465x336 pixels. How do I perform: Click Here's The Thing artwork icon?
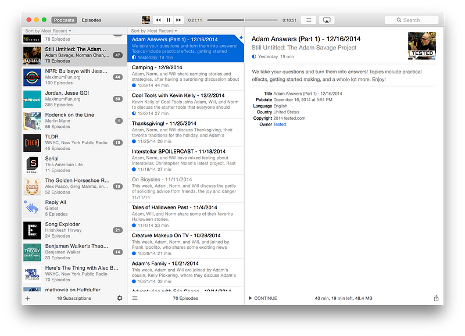click(x=33, y=274)
